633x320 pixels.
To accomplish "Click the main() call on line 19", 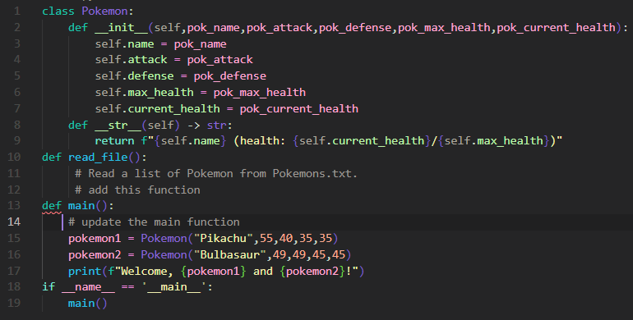I will (88, 303).
